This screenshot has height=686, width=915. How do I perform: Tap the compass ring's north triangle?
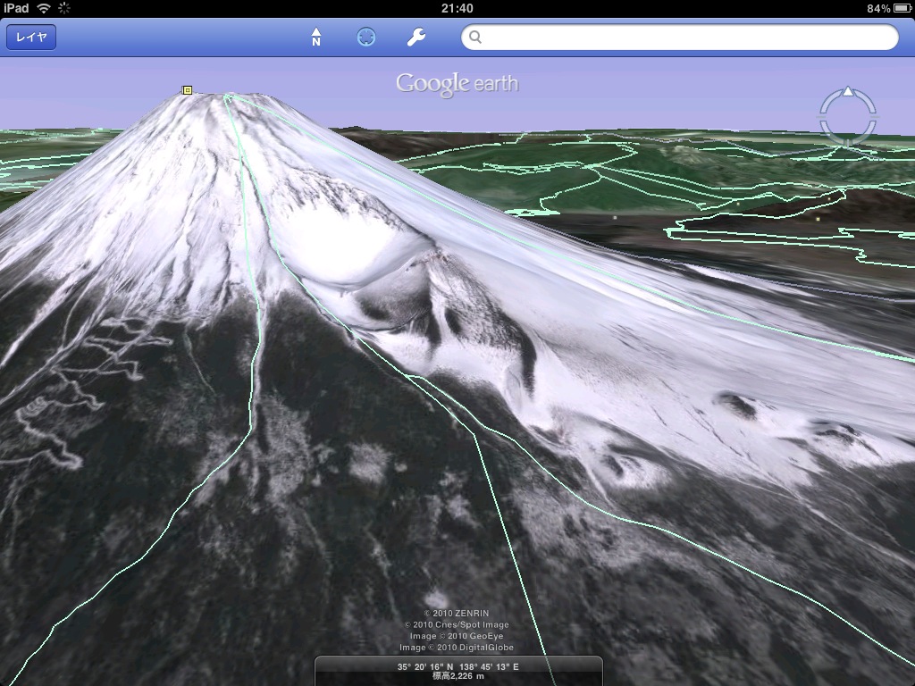coord(848,92)
